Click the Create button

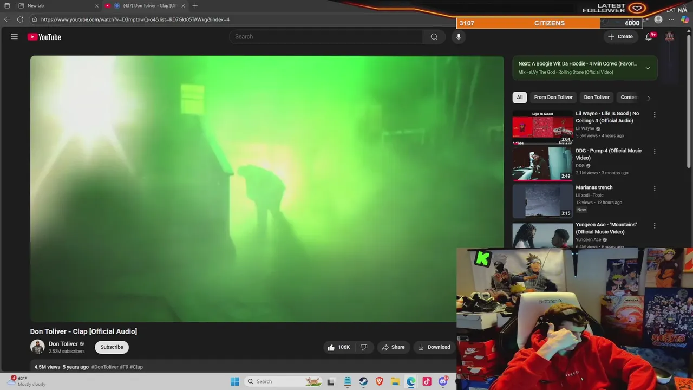tap(620, 37)
